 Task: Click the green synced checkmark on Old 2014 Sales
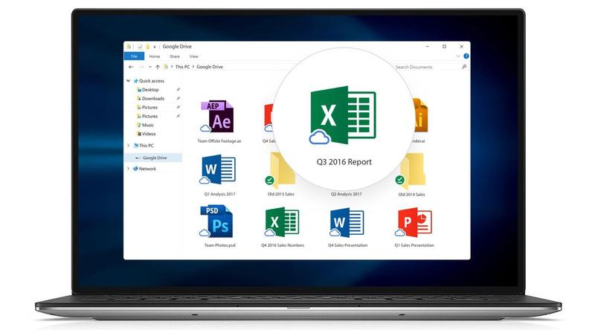point(399,180)
